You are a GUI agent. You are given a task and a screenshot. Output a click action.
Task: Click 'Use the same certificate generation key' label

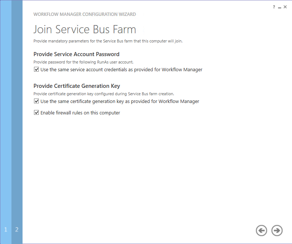[120, 102]
